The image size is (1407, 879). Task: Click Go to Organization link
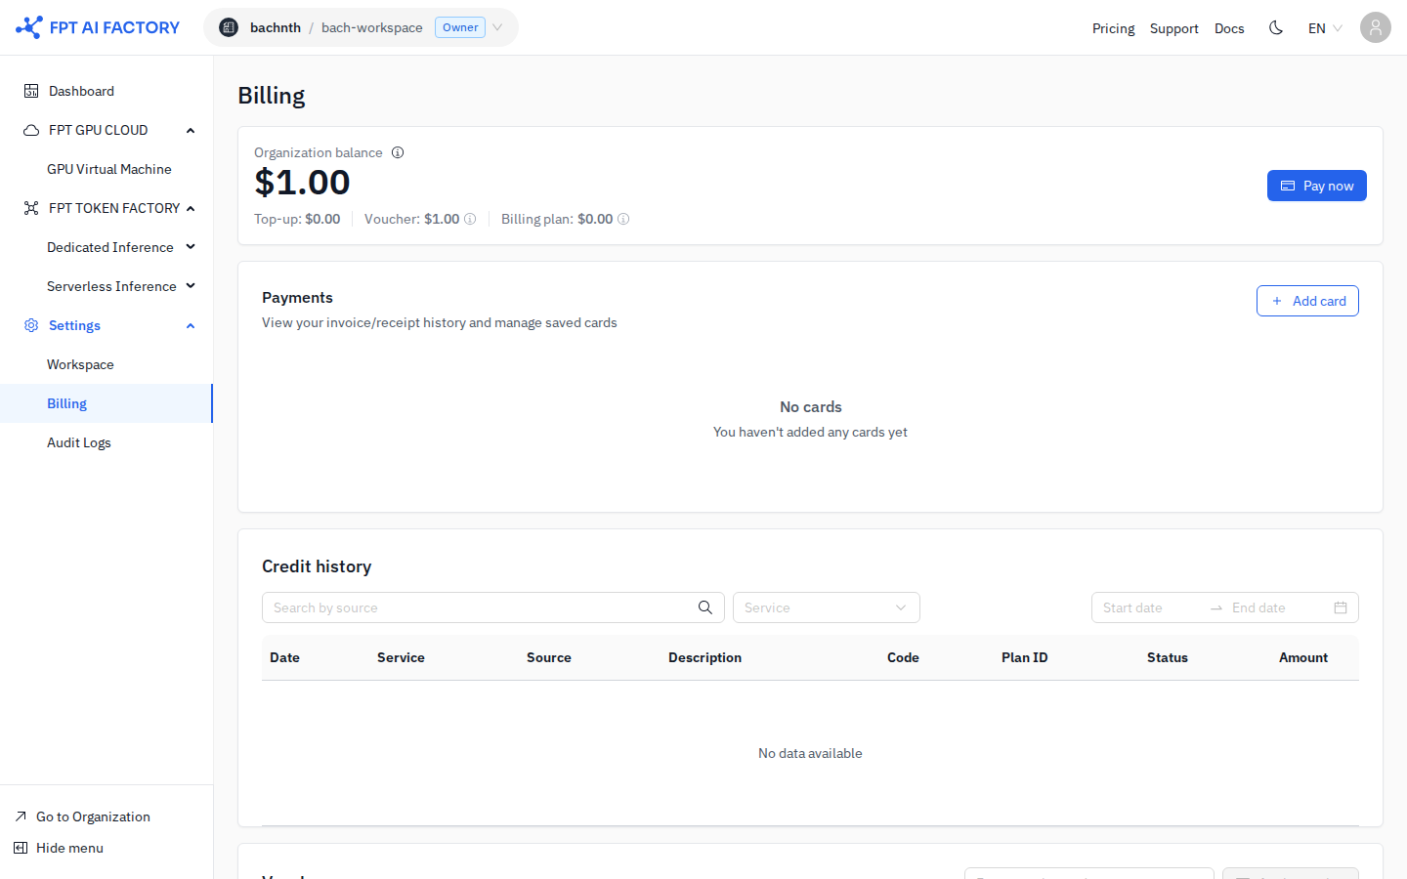[93, 816]
